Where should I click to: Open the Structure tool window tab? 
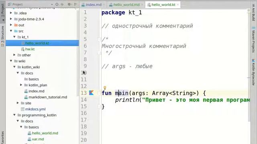click(3, 36)
